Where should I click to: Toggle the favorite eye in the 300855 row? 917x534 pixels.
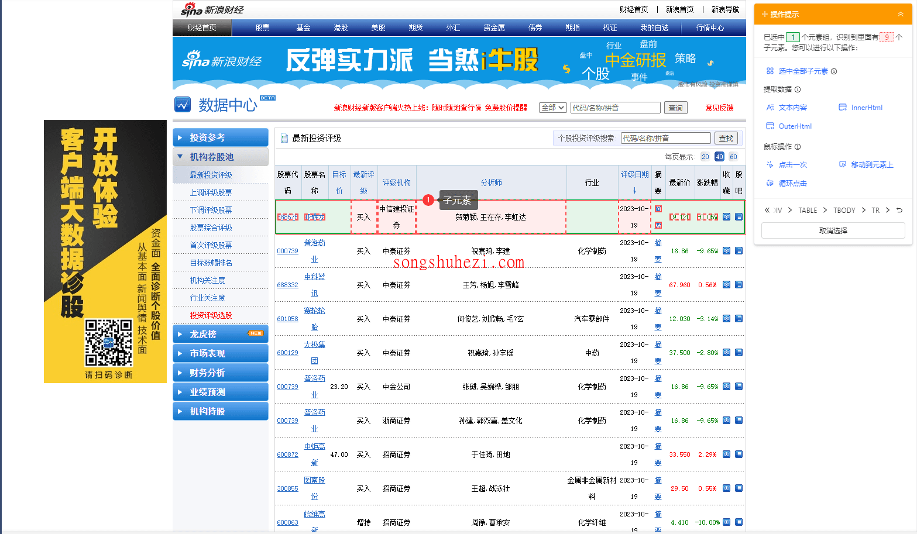726,488
